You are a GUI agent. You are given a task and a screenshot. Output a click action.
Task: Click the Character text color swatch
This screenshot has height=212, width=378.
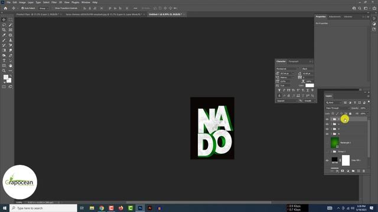(x=309, y=85)
